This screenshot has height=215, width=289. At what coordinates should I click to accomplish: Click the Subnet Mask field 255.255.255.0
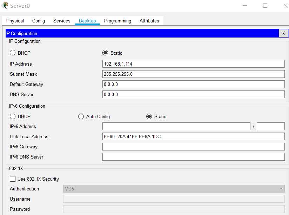[x=194, y=74]
